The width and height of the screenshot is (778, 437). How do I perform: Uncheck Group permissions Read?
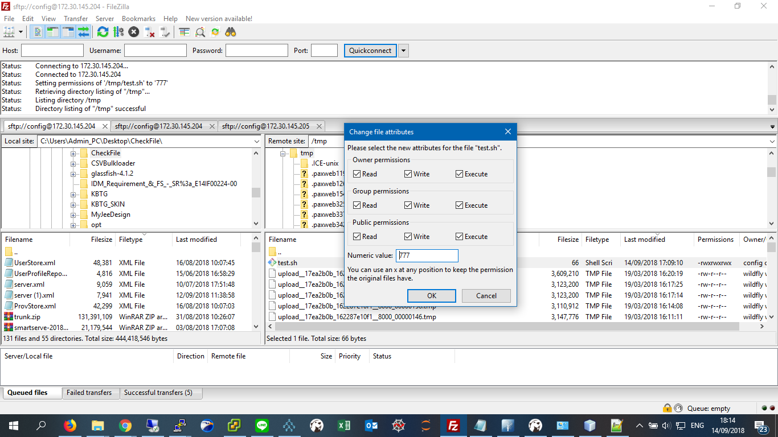tap(357, 205)
